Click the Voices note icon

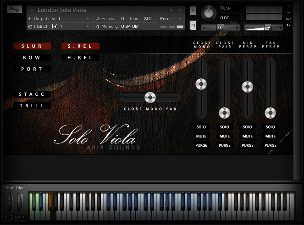pyautogui.click(x=98, y=19)
